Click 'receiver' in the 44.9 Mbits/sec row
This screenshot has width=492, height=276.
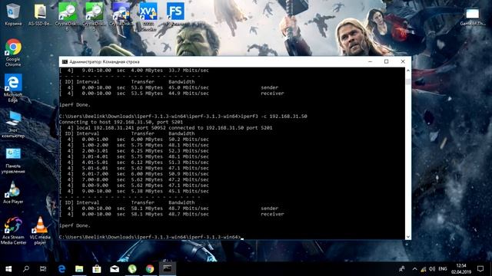coord(272,94)
